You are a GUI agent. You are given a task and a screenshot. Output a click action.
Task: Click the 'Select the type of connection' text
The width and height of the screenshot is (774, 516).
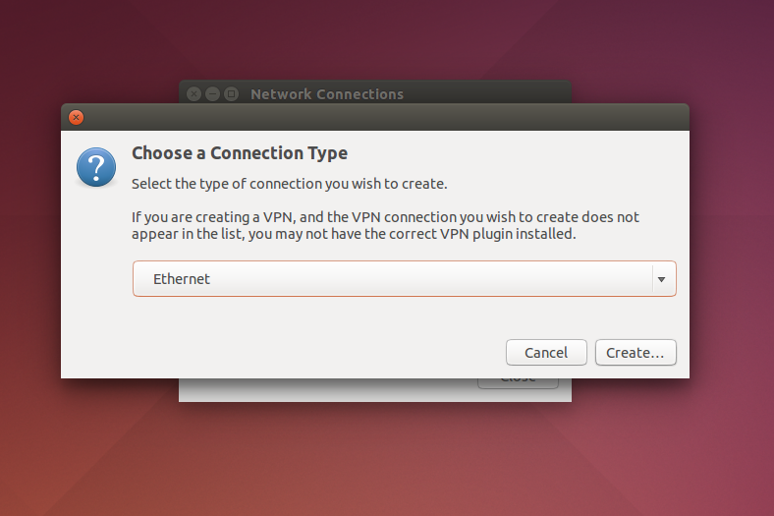point(289,184)
